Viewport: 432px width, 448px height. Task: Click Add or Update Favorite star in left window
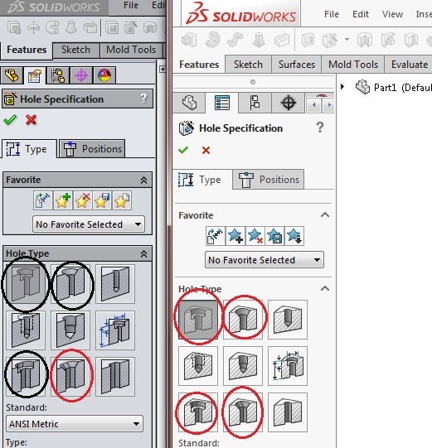tap(63, 200)
